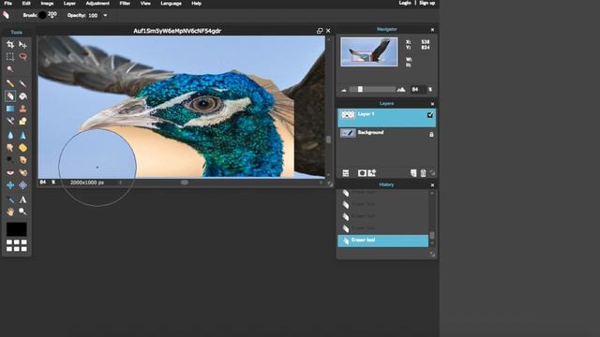Select the Move tool
Image resolution: width=600 pixels, height=337 pixels.
click(22, 45)
